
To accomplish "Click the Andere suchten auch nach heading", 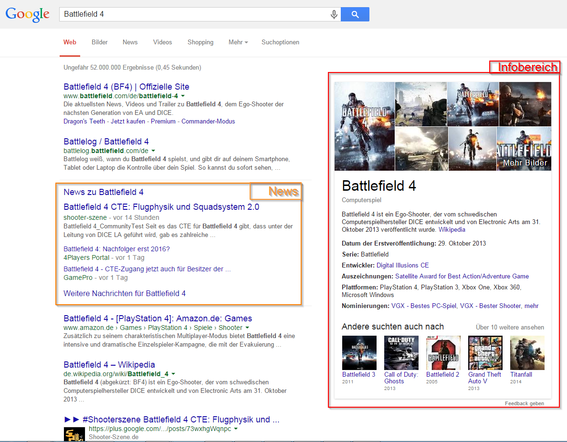I will (x=393, y=327).
